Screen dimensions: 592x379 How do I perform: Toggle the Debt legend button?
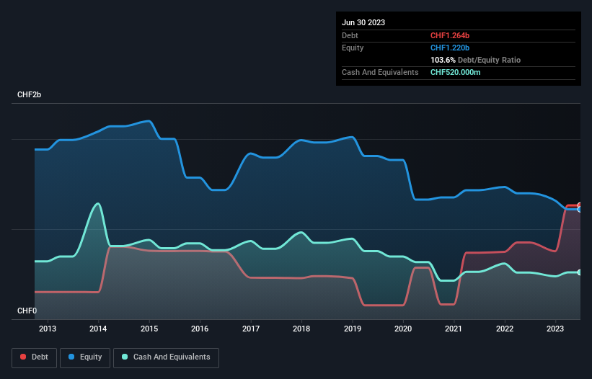35,357
